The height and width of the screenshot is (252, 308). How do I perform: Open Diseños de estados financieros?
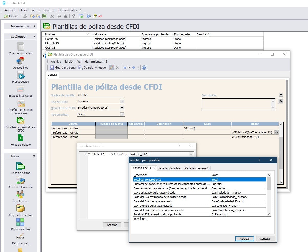[20, 107]
